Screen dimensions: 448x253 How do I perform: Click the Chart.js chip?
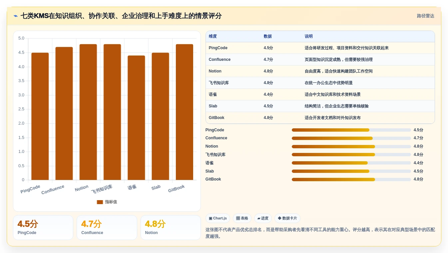[x=218, y=218]
